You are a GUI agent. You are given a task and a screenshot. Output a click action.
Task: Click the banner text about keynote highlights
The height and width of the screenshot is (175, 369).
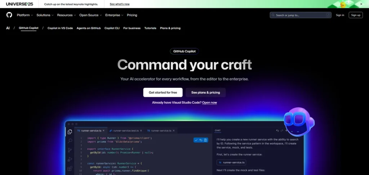tap(71, 4)
